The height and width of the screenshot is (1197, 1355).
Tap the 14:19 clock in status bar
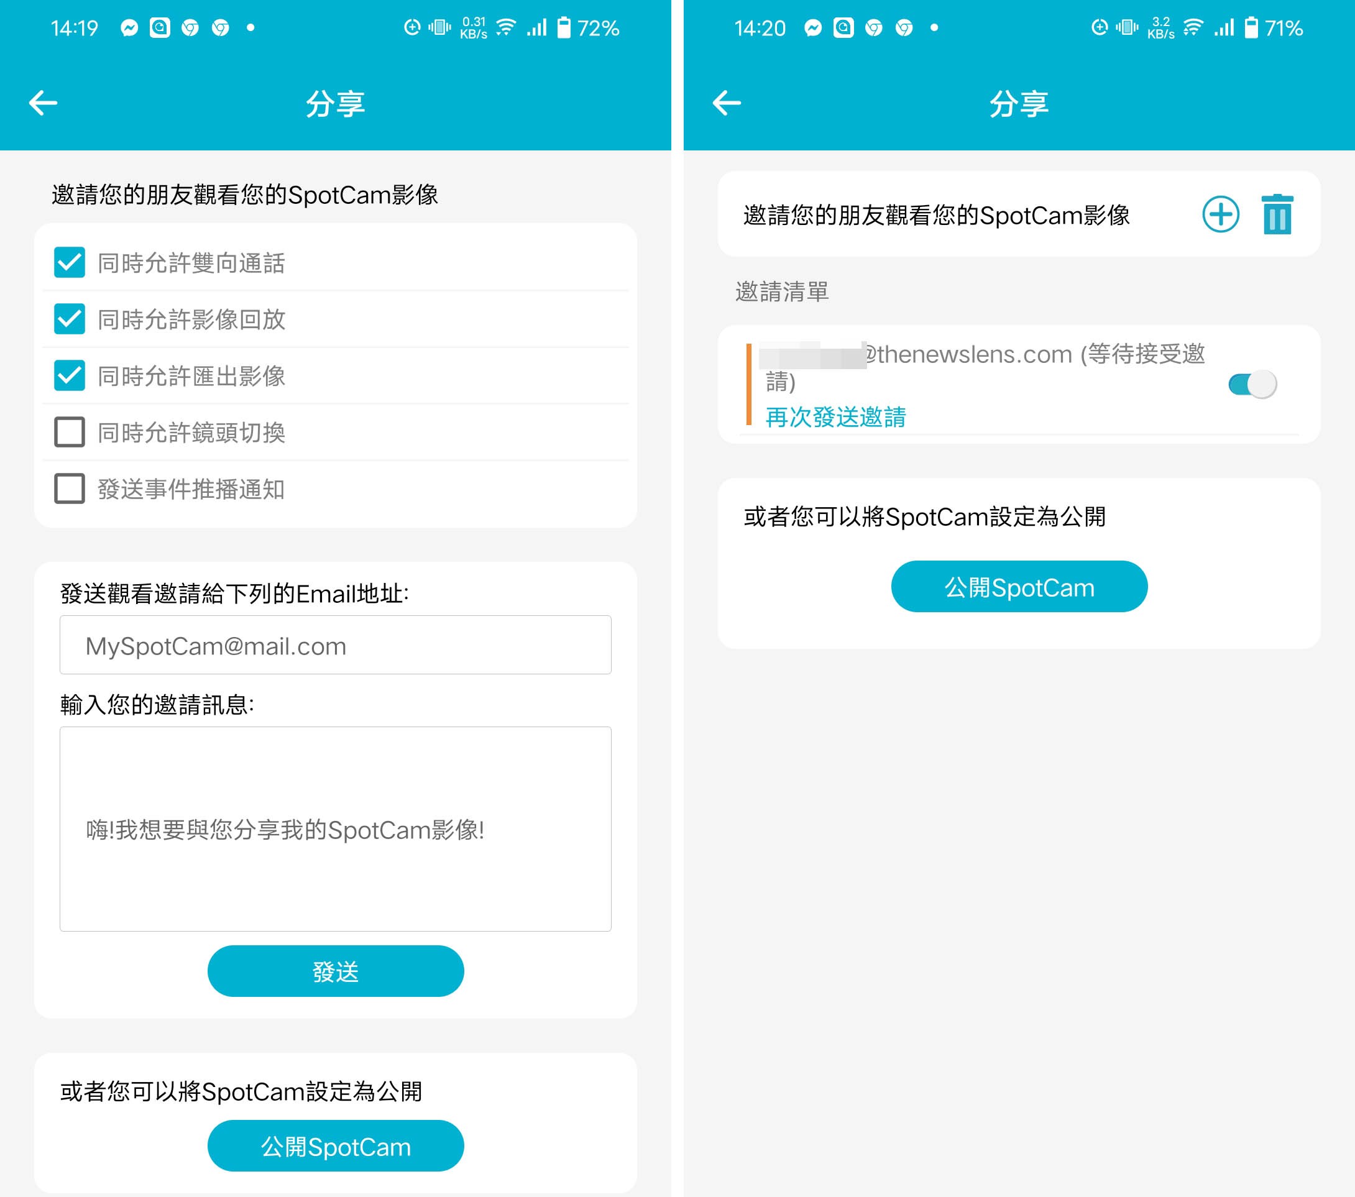click(74, 29)
